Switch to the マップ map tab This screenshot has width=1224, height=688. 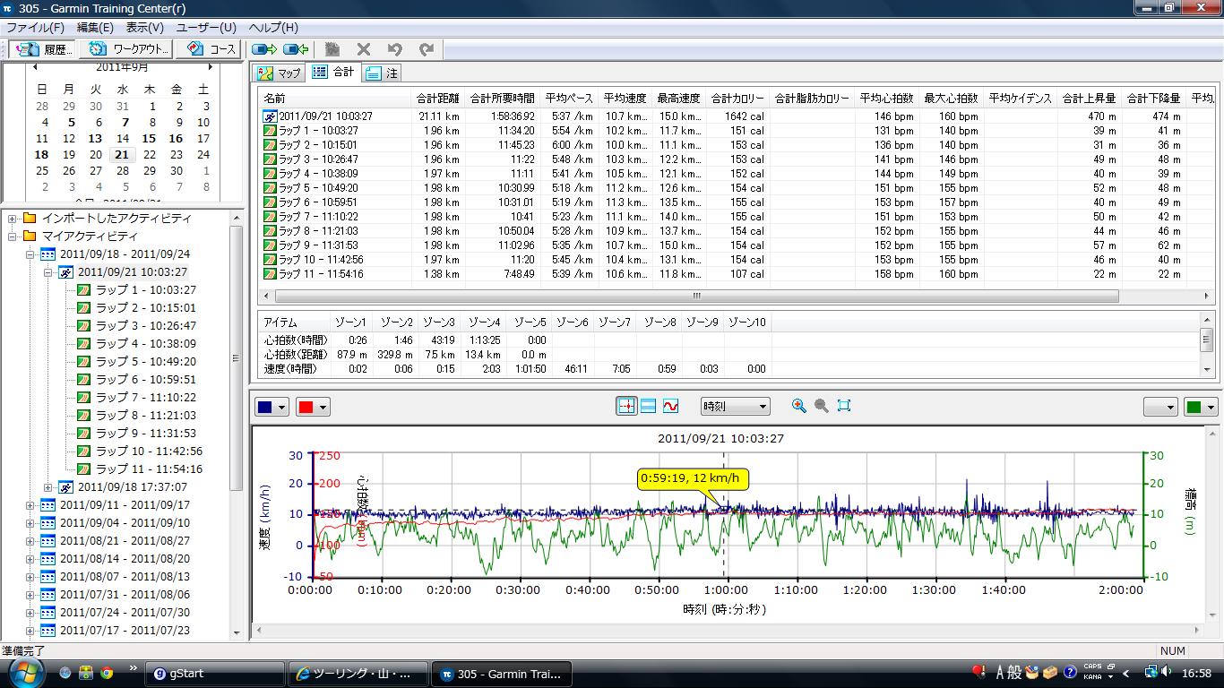[x=280, y=73]
